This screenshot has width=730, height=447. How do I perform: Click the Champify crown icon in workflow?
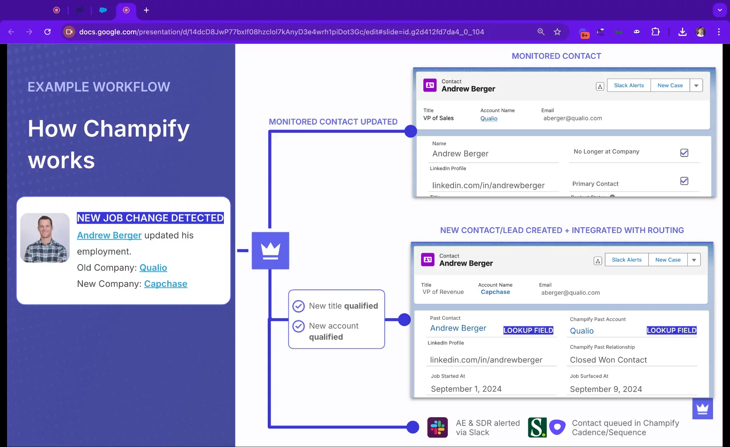(x=270, y=250)
